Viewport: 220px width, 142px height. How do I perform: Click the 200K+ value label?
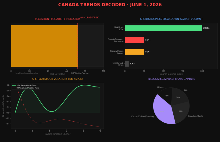coord(207,28)
